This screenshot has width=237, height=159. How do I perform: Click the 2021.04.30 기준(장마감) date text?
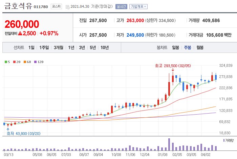pyautogui.click(x=92, y=6)
